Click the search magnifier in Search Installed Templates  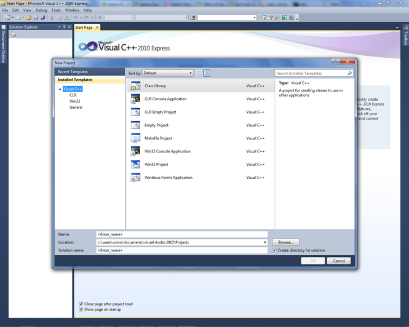(x=349, y=73)
